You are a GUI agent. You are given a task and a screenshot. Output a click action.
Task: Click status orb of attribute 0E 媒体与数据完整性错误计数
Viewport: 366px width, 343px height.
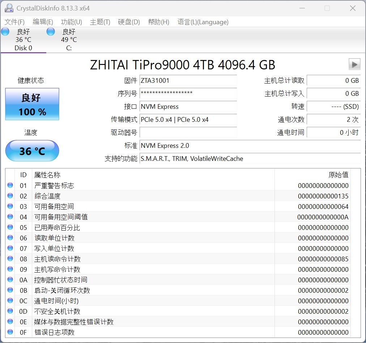point(10,322)
